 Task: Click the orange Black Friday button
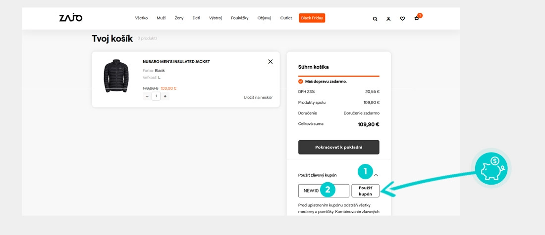pyautogui.click(x=312, y=18)
